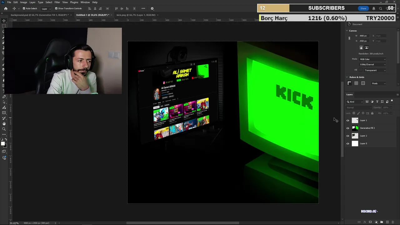
Task: Filter layers by type layers icon
Action: 377,102
